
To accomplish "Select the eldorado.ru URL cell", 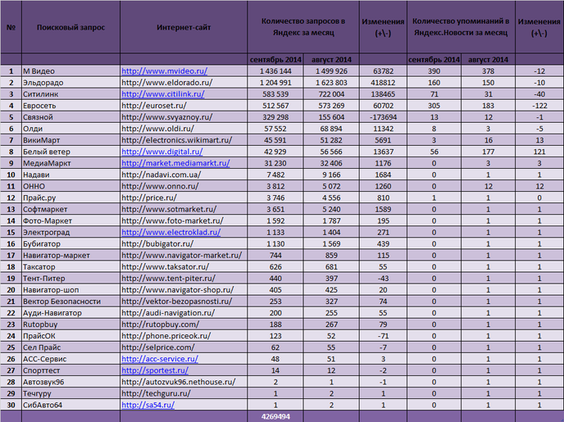I will pos(184,83).
